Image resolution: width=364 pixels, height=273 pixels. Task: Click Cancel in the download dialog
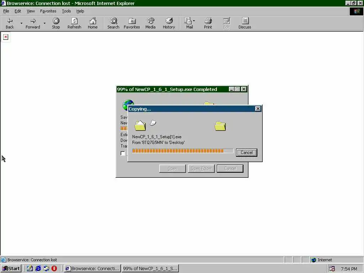[230, 168]
